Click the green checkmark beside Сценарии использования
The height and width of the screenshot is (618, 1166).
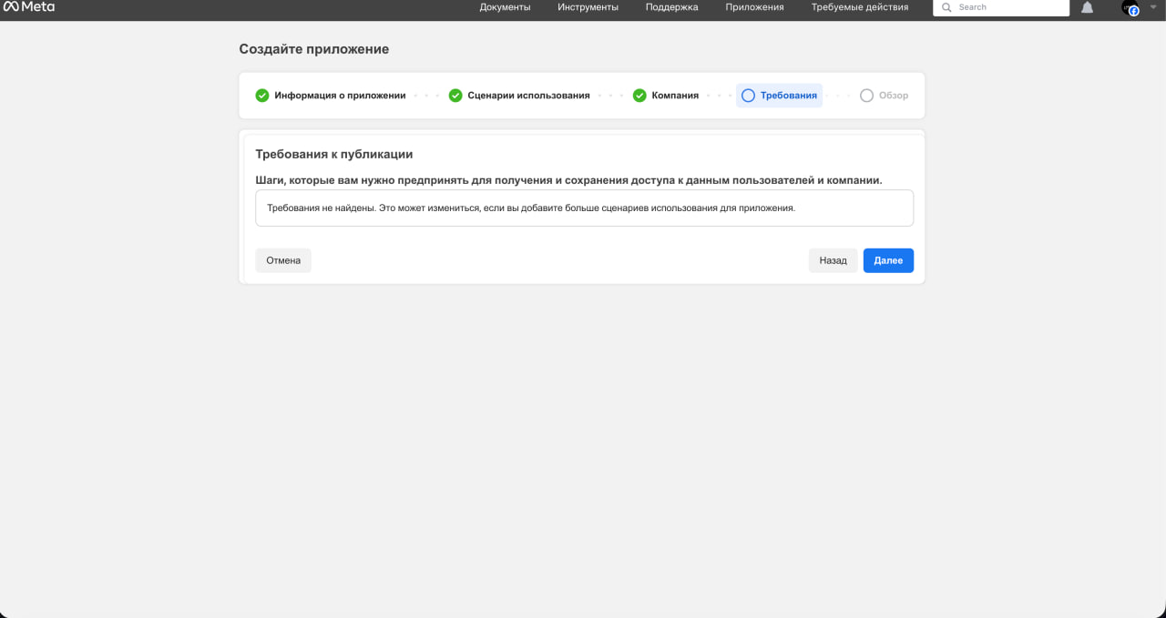(455, 95)
